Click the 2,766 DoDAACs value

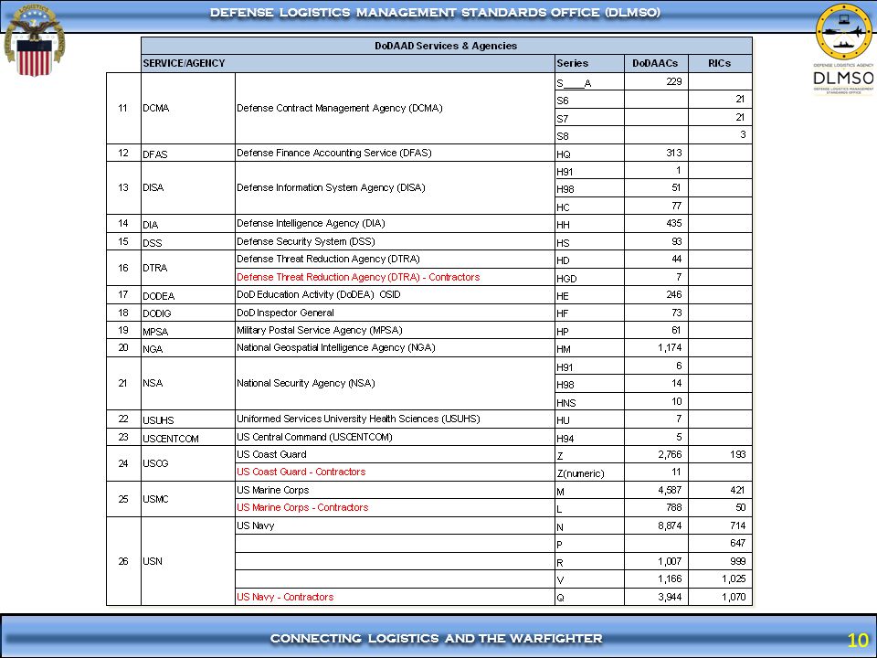tap(670, 454)
